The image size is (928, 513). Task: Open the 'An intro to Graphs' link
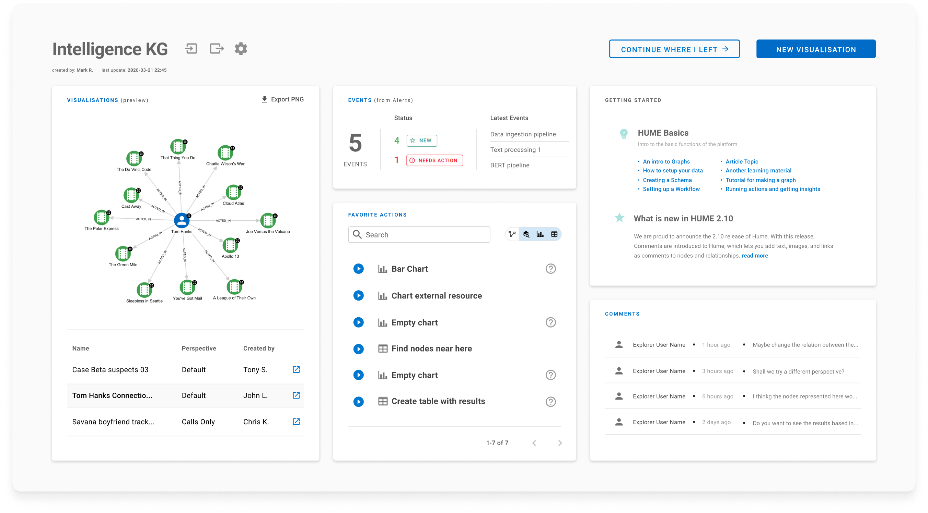666,161
